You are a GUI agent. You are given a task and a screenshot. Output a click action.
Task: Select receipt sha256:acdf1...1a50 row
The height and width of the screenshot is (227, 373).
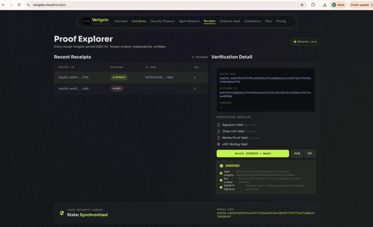pyautogui.click(x=131, y=88)
